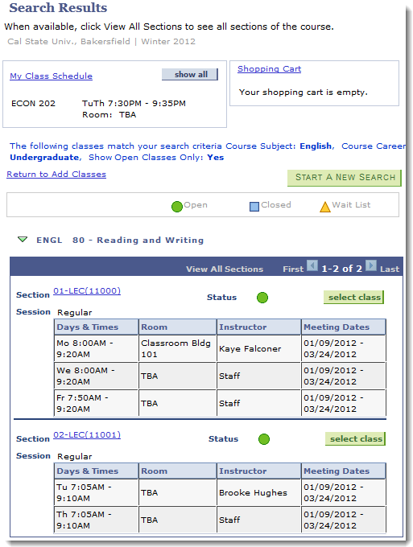The image size is (413, 547).
Task: Click green open status circle for section 02-LEC
Action: (264, 439)
